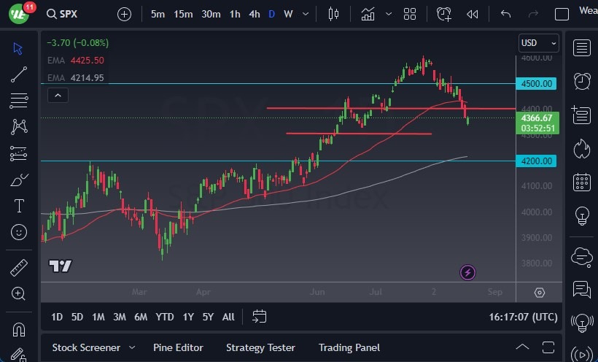This screenshot has width=598, height=362.
Task: Open the alerts alarm clock panel
Action: (582, 81)
